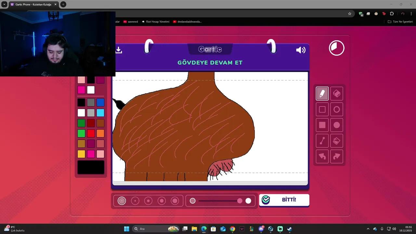Screen dimensions: 416x234
Task: Redo the undone stroke
Action: [336, 156]
